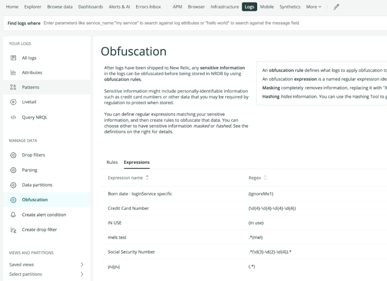Click the '(in use)' regex value
The image size is (387, 281).
click(x=256, y=223)
